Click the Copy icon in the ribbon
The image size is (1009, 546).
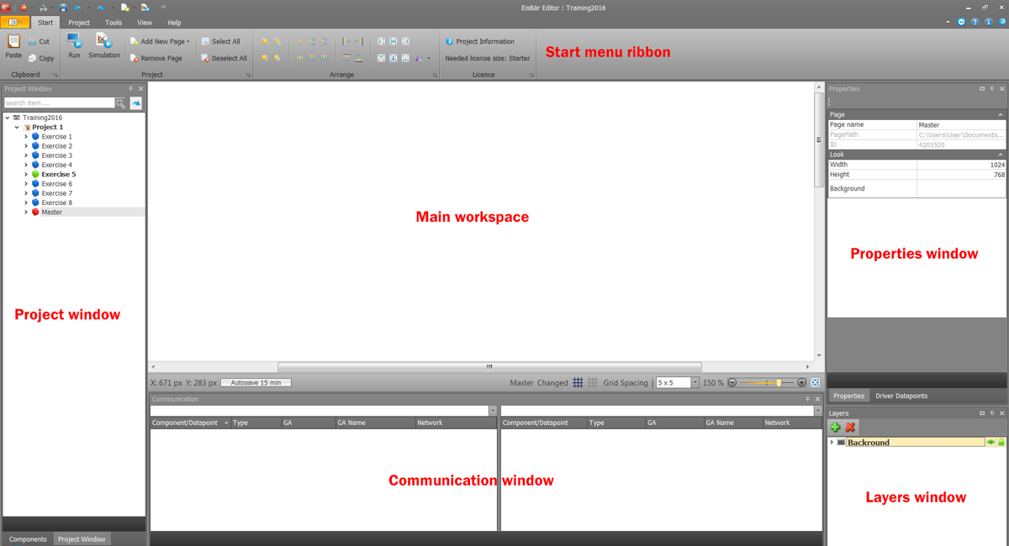point(33,58)
